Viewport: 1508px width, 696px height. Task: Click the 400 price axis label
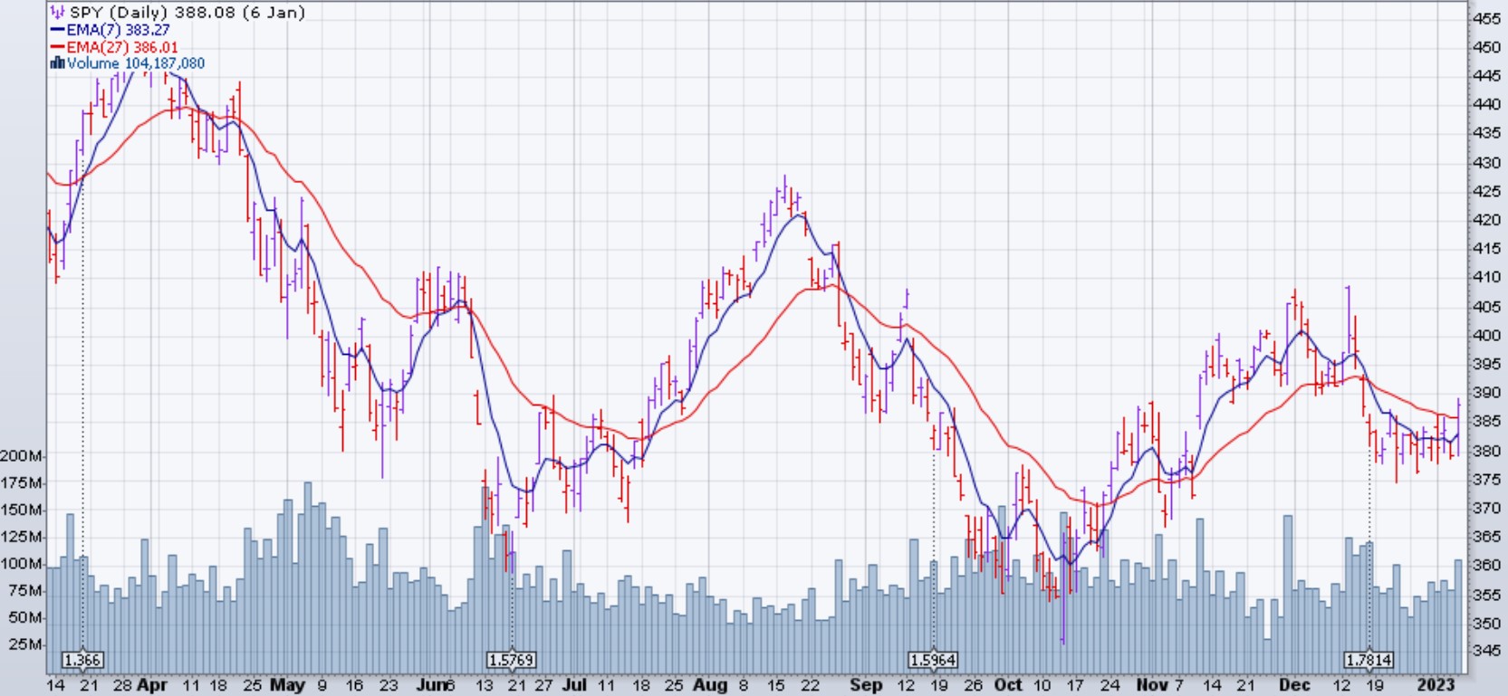click(x=1486, y=335)
